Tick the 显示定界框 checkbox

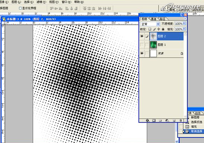(20, 8)
